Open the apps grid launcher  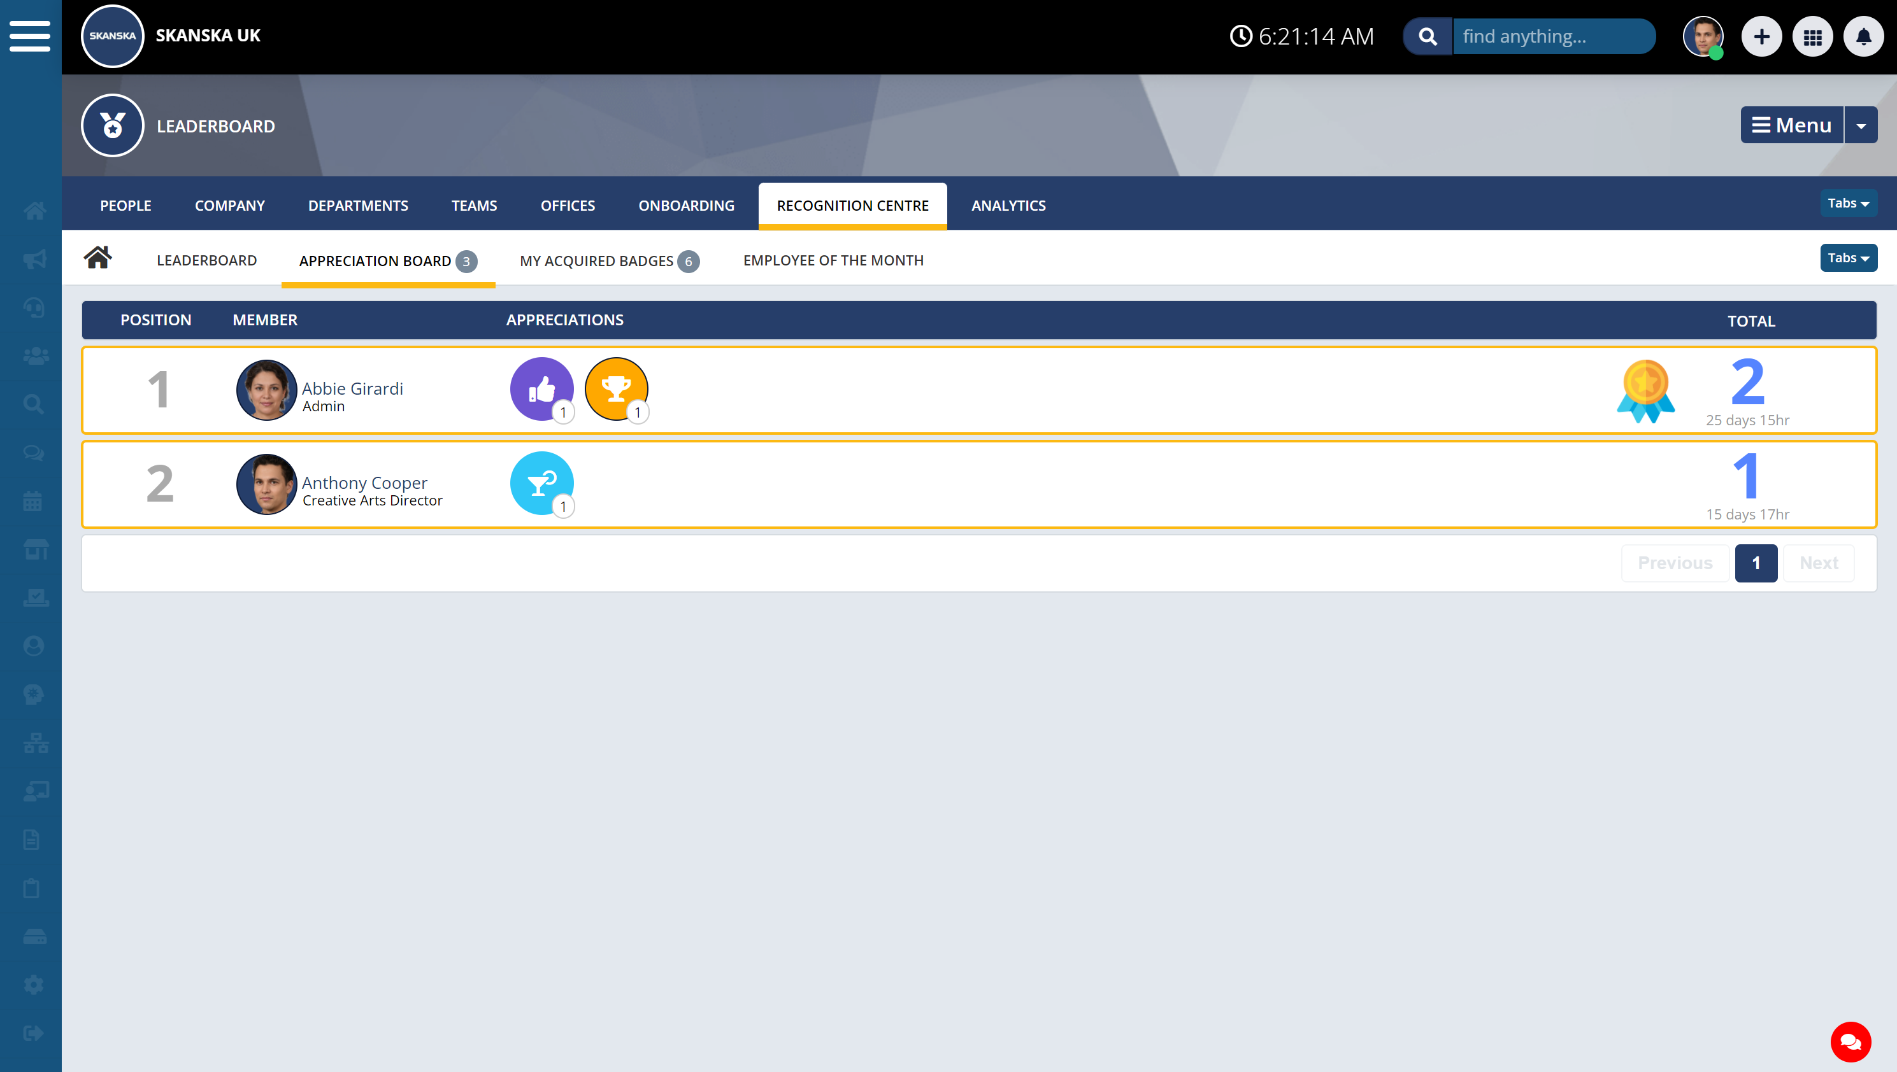(x=1812, y=36)
